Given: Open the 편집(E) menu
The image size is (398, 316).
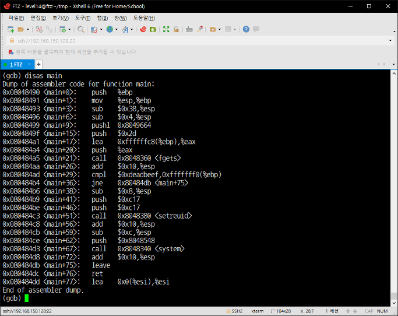Looking at the screenshot, I should point(38,18).
